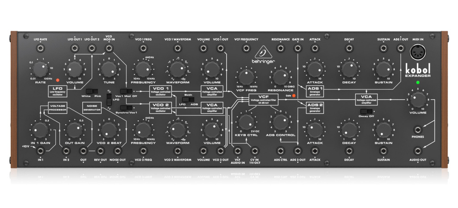Click the VCF 24 dB/oct block label
This screenshot has width=458, height=208.
(x=263, y=100)
